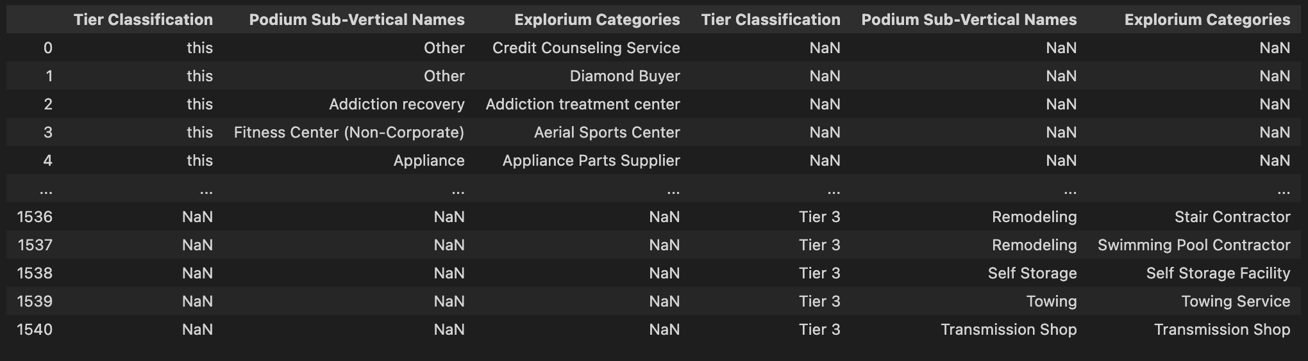Screen dimensions: 1308x361
Task: Click the second Tier Classification column header
Action: (x=771, y=20)
